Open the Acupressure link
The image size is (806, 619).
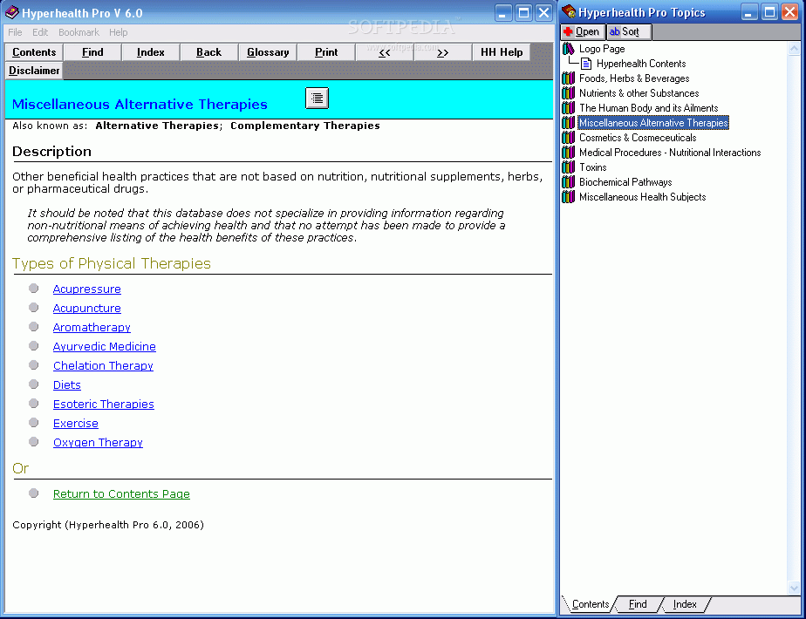[x=87, y=289]
